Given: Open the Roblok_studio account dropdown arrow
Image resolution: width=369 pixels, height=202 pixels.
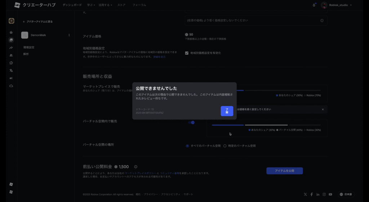Looking at the screenshot, I should point(351,5).
